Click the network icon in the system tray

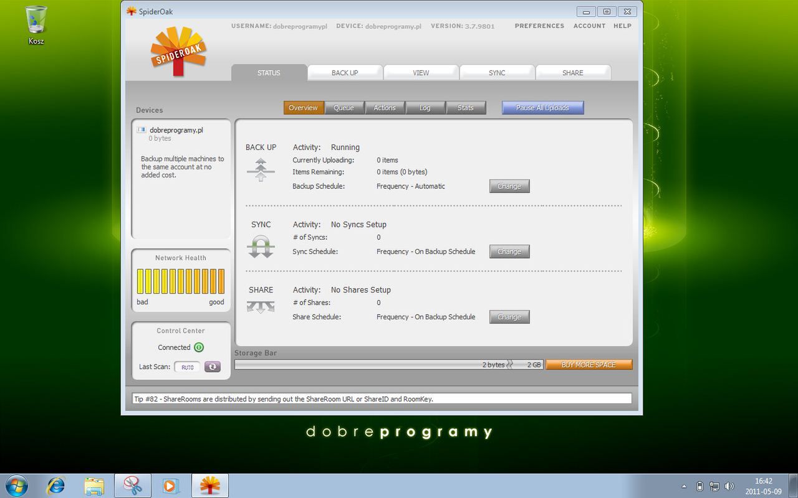(714, 486)
